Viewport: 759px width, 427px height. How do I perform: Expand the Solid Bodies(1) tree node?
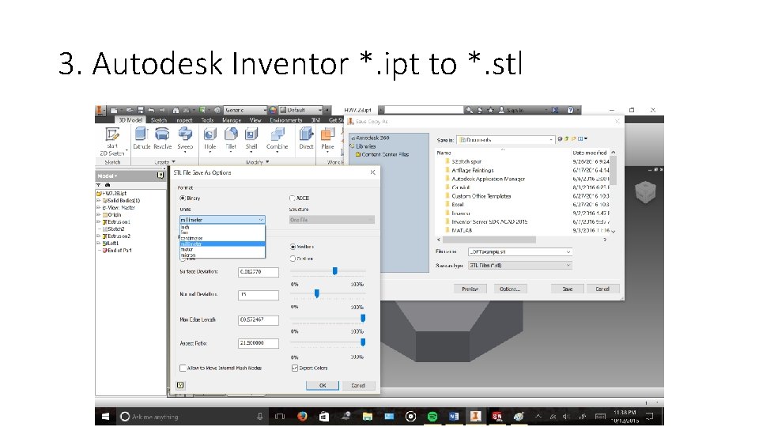coord(99,200)
